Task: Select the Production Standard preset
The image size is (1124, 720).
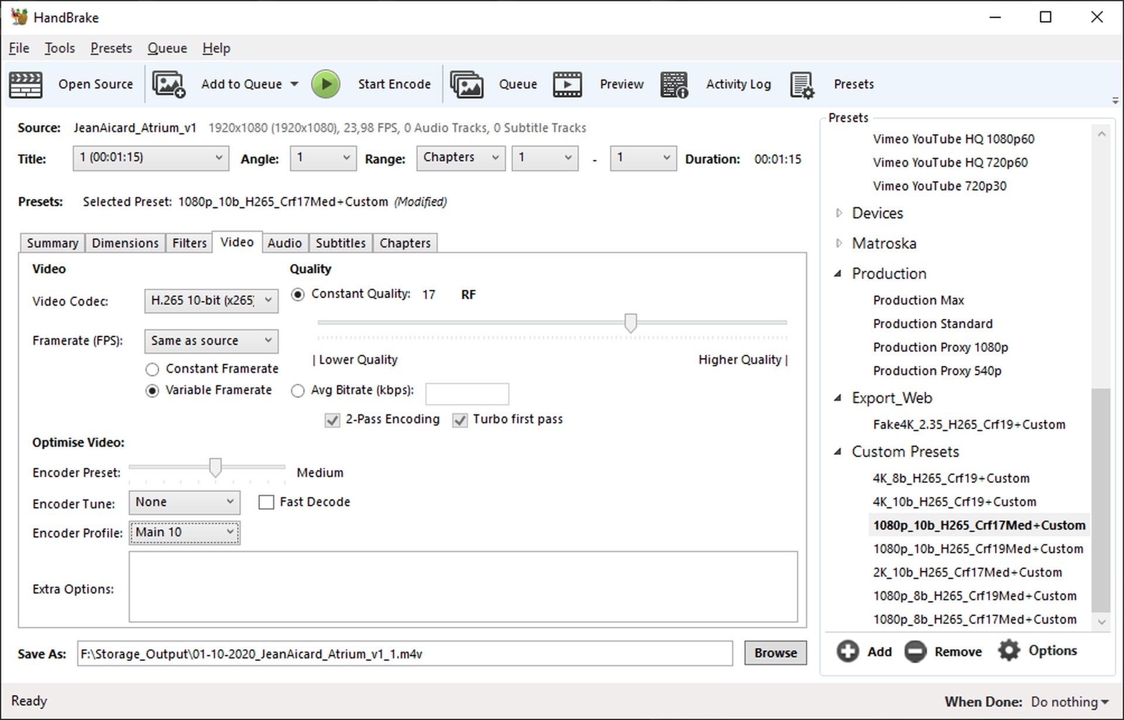Action: (x=933, y=324)
